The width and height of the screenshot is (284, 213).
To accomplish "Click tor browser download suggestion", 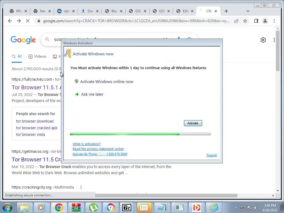I will (x=35, y=121).
